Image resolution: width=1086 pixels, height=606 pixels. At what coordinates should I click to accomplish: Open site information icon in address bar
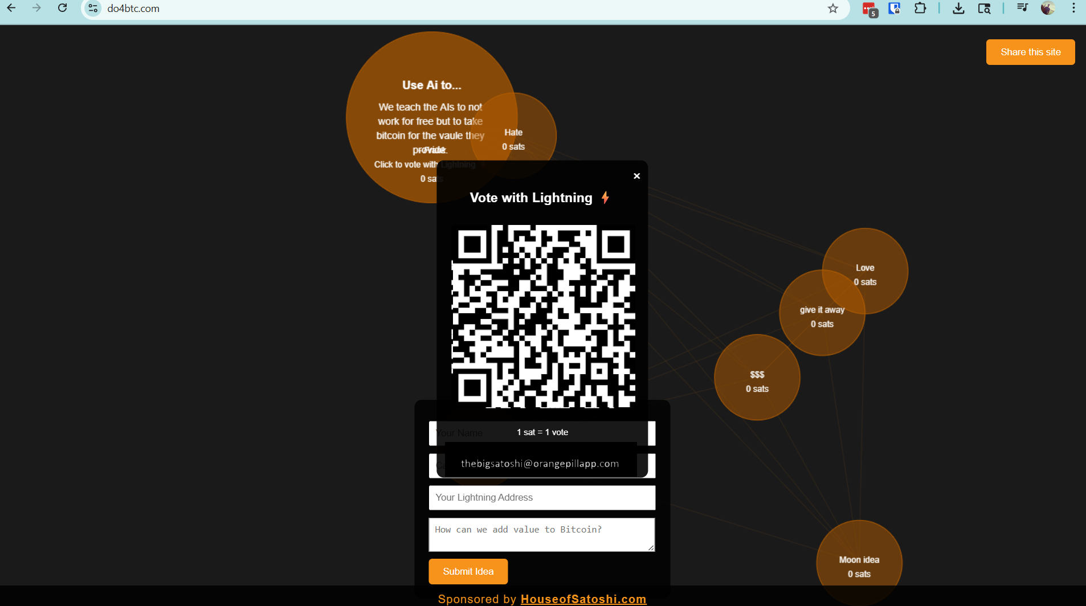tap(93, 9)
